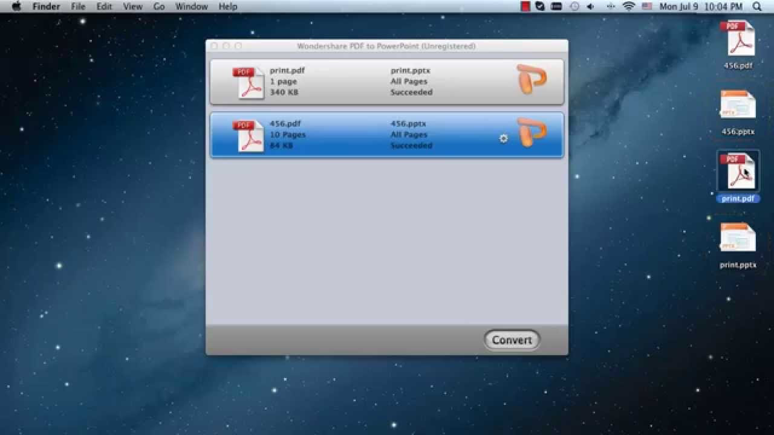774x435 pixels.
Task: Click the '1 page' text
Action: click(x=283, y=82)
